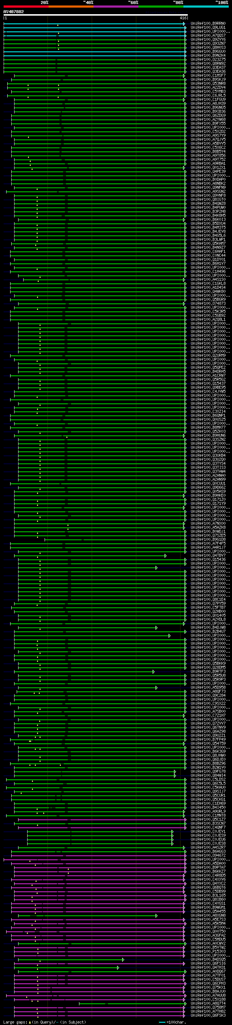The height and width of the screenshot is (1025, 232).
Task: Select label UniRef100_C1H496
Action: point(208,271)
